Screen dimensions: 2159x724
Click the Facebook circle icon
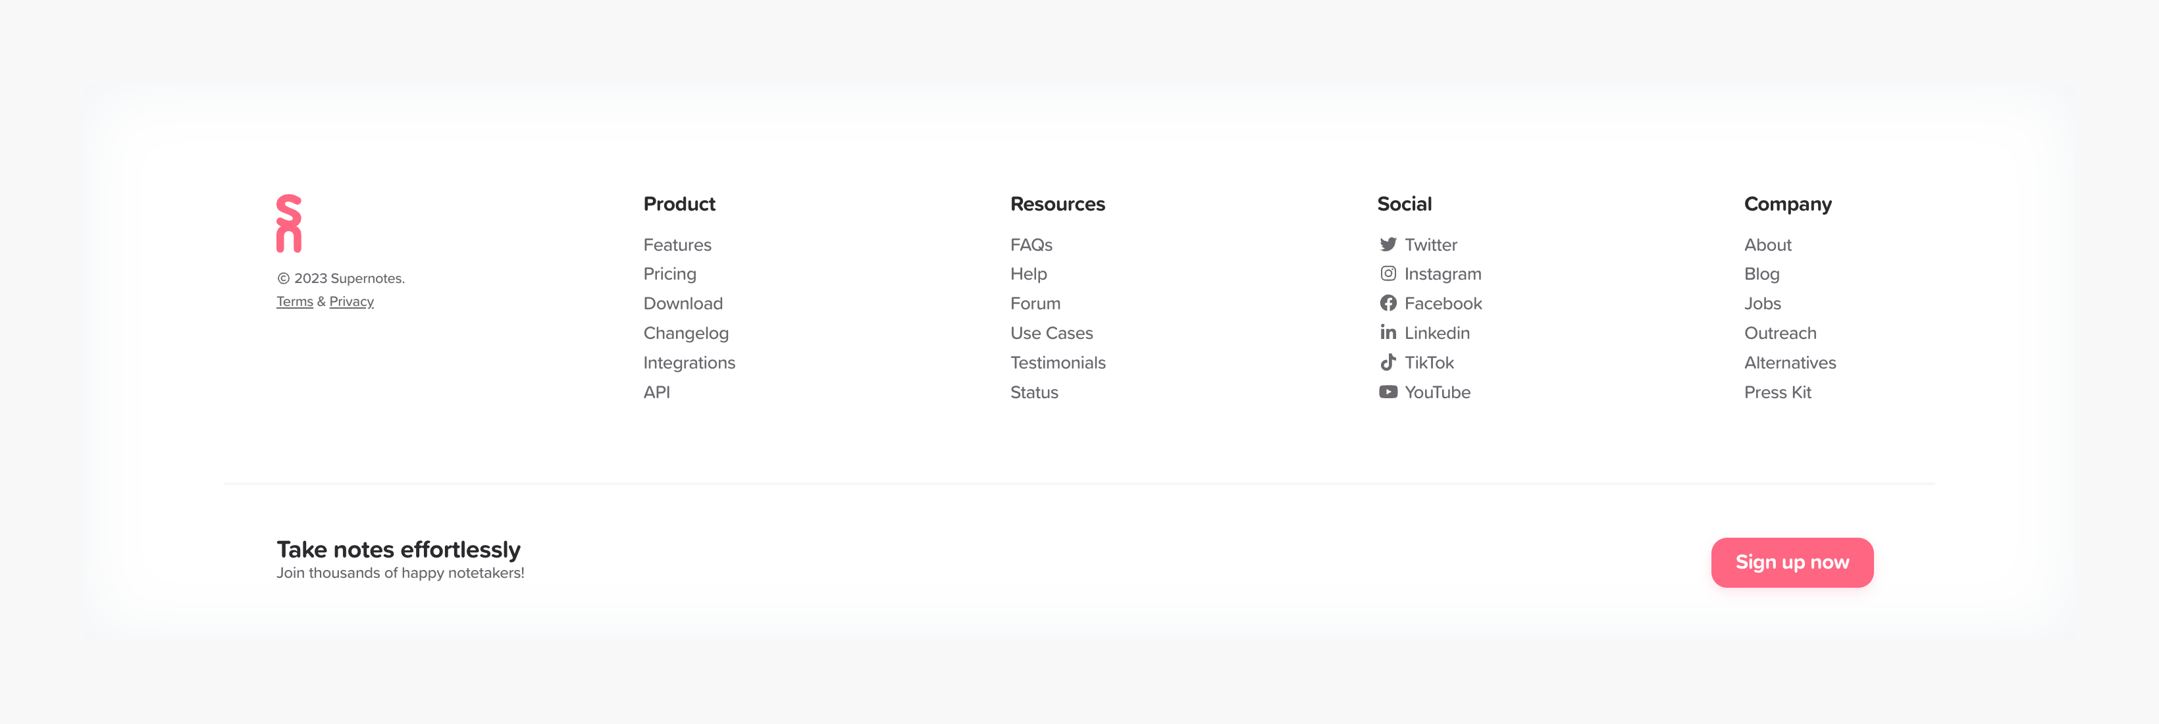1388,303
